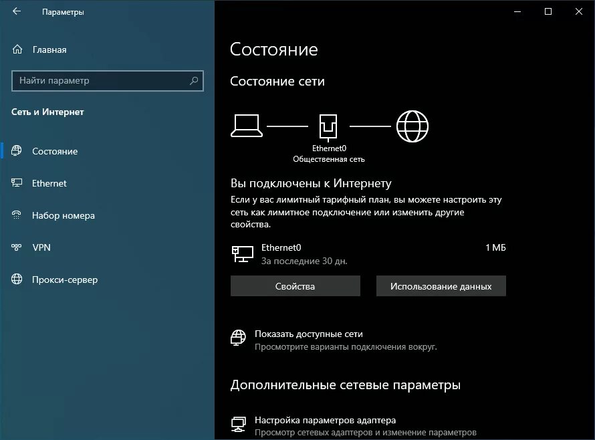
Task: Click the Использование данных button
Action: (x=441, y=286)
